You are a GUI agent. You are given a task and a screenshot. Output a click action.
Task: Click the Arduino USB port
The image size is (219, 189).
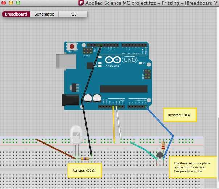[x=66, y=61]
